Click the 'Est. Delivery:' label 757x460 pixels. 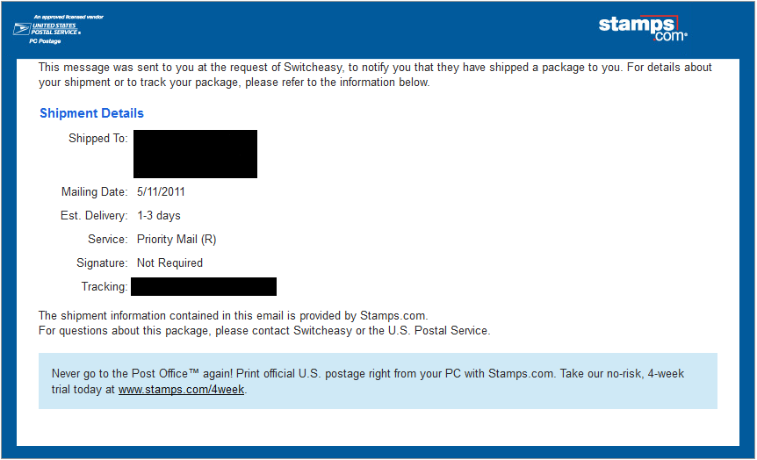pyautogui.click(x=95, y=215)
